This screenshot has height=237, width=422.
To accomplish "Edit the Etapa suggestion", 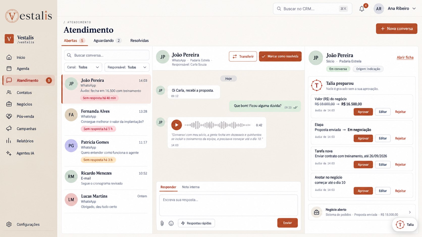I will tap(383, 138).
